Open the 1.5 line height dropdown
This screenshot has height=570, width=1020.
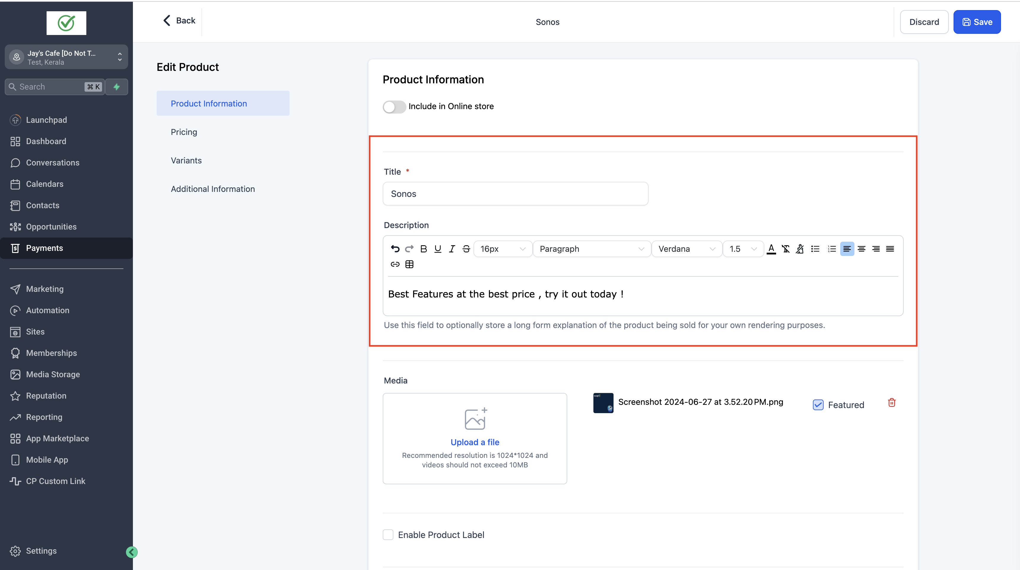(x=743, y=249)
